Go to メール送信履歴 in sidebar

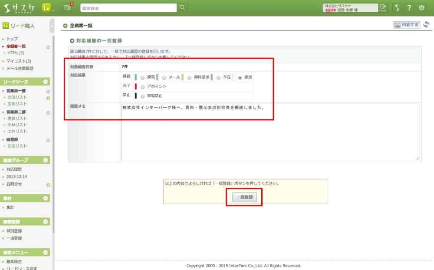point(20,69)
